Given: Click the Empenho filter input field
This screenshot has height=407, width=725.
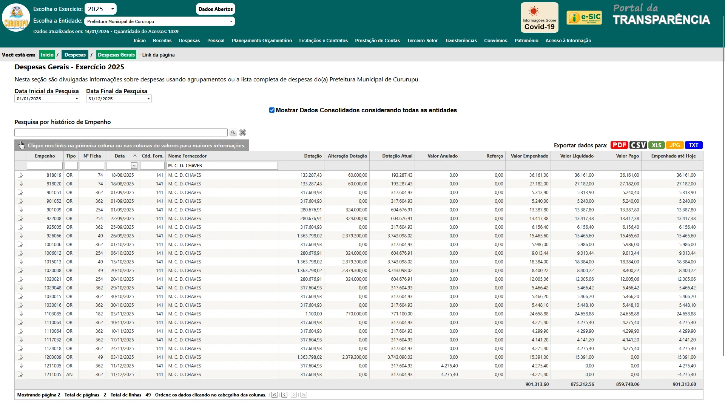Looking at the screenshot, I should 45,166.
